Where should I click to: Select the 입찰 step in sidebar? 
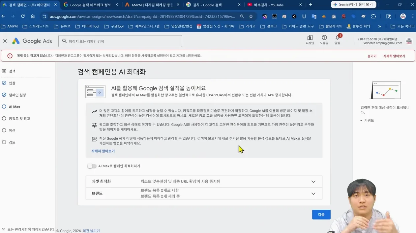tap(12, 83)
